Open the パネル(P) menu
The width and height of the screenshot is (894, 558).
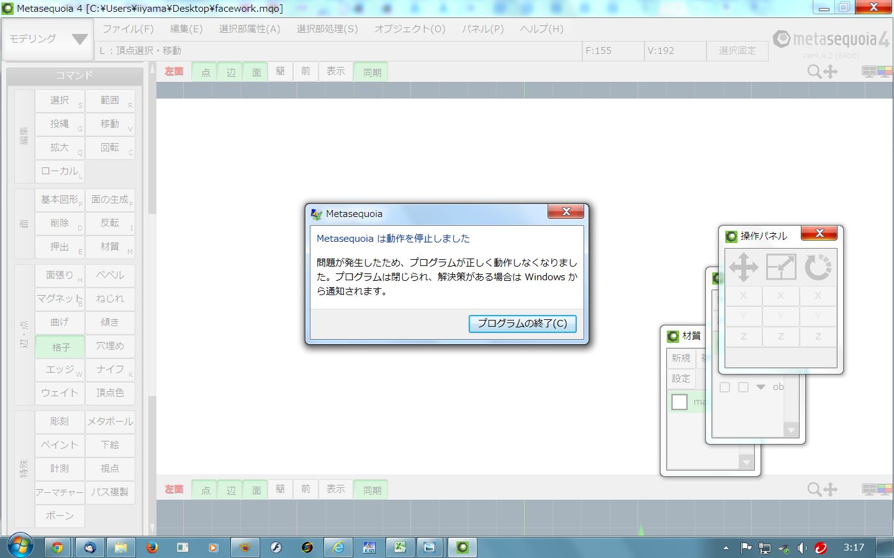[482, 29]
